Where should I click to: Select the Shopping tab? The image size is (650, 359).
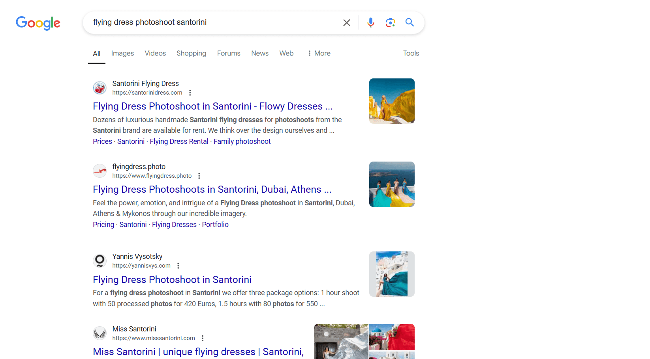[x=191, y=53]
